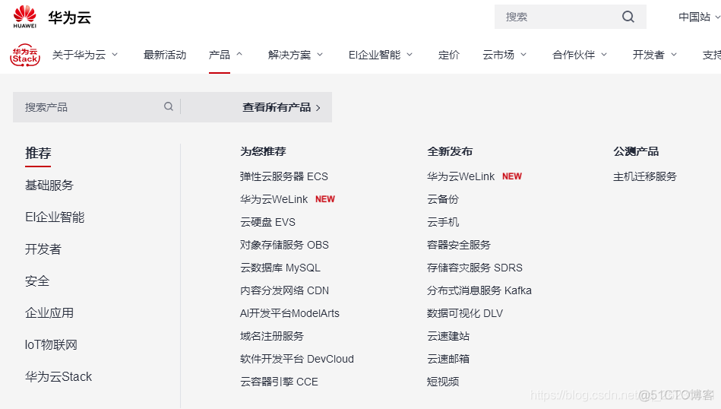Expand the 云市场 menu
This screenshot has width=721, height=409.
click(504, 55)
